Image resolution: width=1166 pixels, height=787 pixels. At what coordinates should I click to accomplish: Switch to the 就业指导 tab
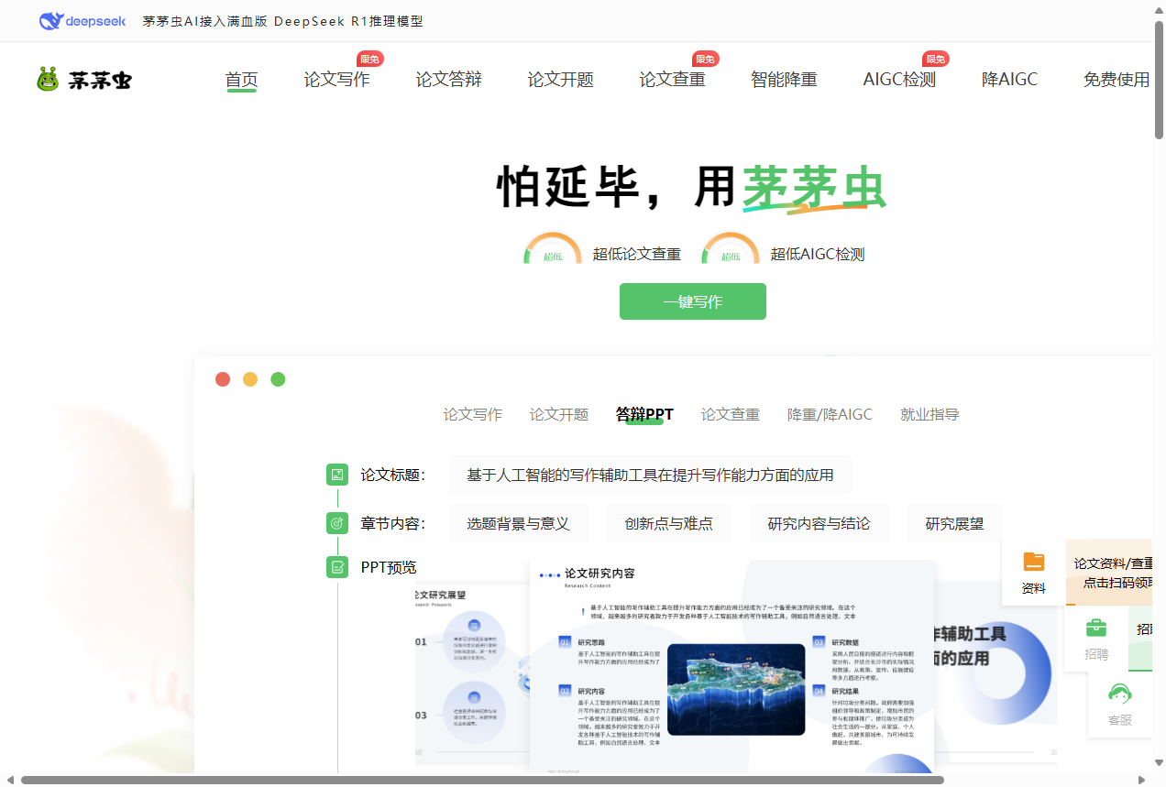click(929, 415)
